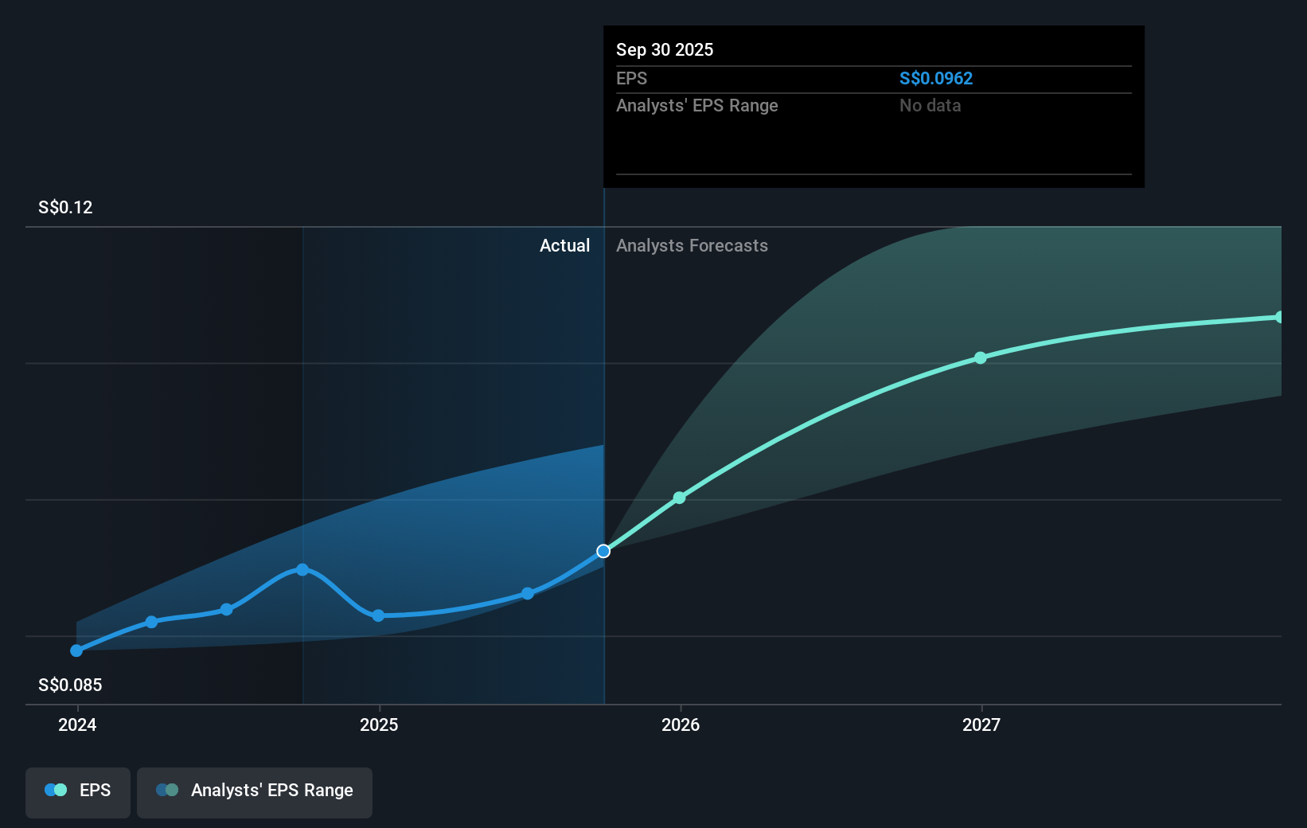Click the Analysts' EPS Range legend icon
Image resolution: width=1307 pixels, height=828 pixels.
click(x=167, y=790)
